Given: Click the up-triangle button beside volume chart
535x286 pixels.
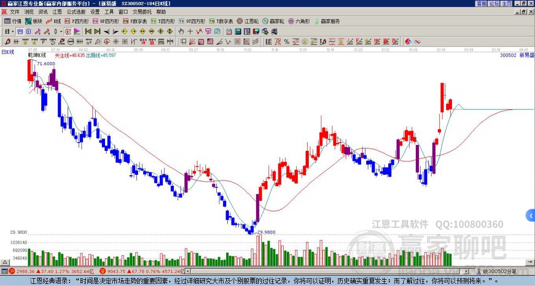Looking at the screenshot, I should (4, 262).
